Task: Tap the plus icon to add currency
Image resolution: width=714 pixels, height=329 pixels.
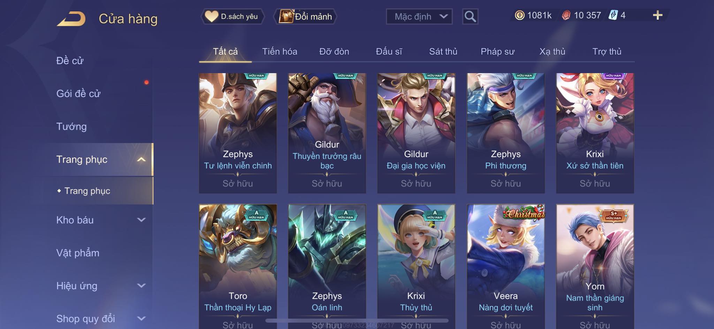Action: 658,15
